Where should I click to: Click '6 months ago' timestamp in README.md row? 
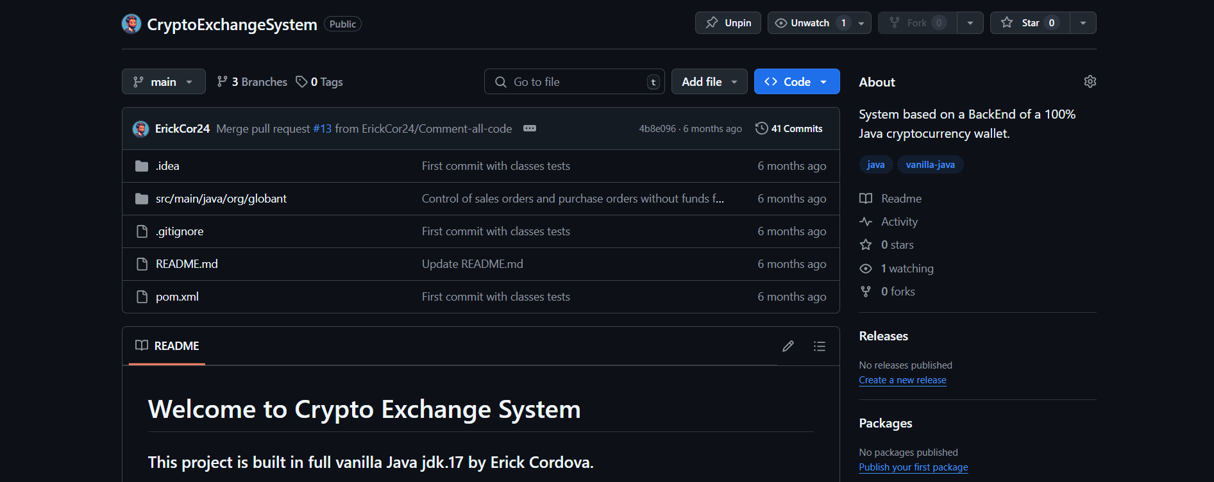click(x=791, y=264)
